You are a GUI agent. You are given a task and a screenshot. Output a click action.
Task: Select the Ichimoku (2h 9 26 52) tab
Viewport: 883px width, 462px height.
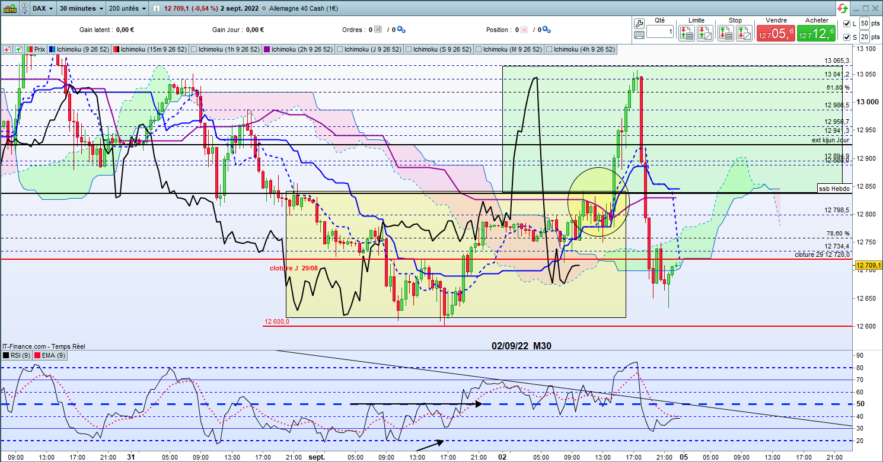point(299,49)
